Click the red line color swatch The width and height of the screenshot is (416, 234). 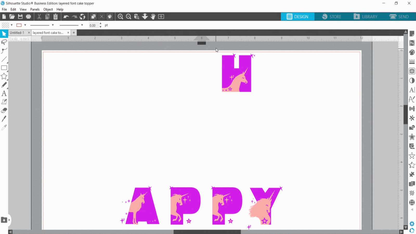[x=19, y=25]
